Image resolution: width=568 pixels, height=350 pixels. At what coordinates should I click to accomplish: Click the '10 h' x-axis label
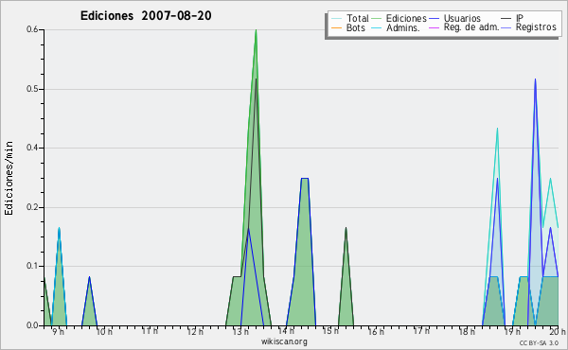click(104, 331)
